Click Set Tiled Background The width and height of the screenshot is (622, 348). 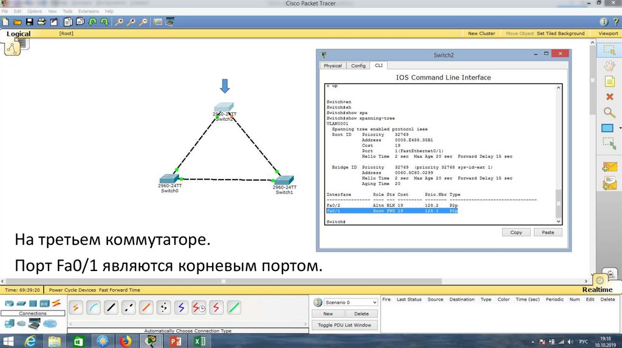[561, 34]
